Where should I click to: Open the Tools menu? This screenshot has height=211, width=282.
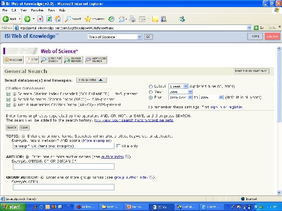(51, 10)
